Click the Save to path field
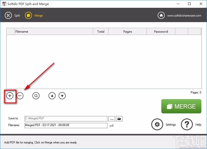The width and height of the screenshot is (207, 149). click(x=66, y=119)
